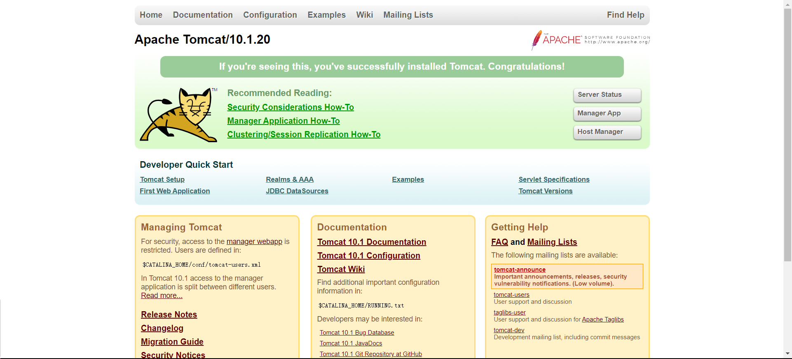Open the Changelog link
This screenshot has height=359, width=792.
click(x=162, y=328)
